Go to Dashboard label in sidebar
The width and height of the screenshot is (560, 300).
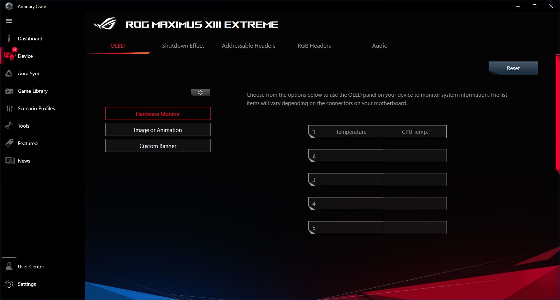coord(30,39)
